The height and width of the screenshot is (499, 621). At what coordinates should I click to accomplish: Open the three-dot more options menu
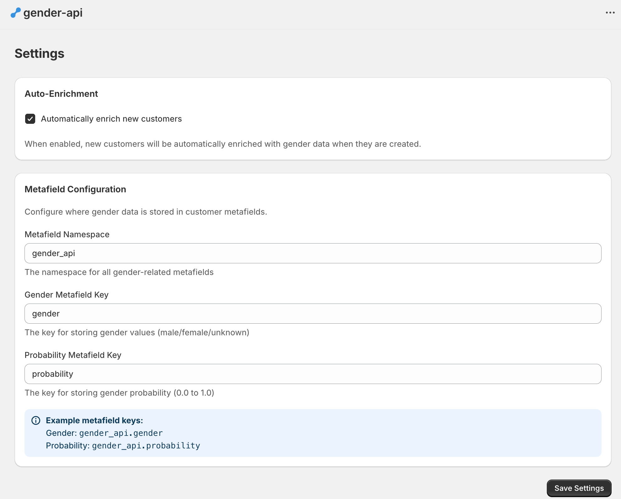click(610, 13)
